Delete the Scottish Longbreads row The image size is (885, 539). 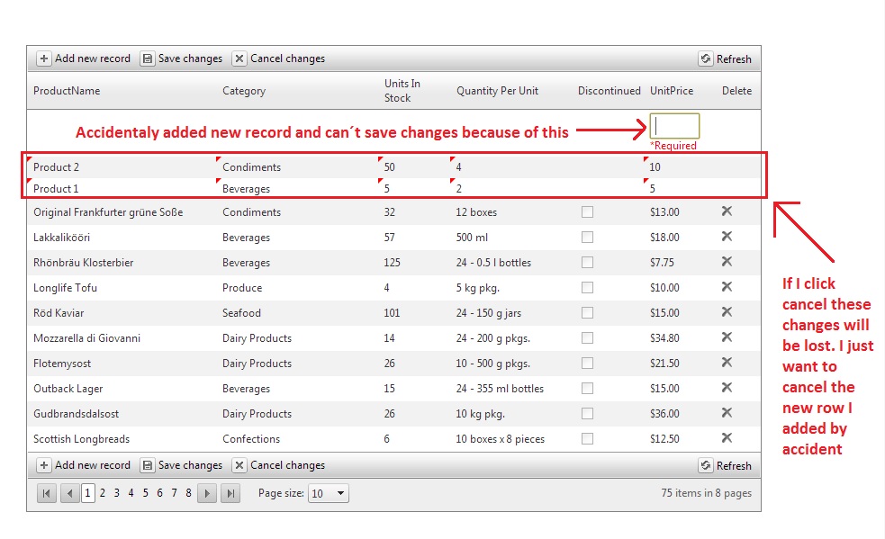(727, 438)
